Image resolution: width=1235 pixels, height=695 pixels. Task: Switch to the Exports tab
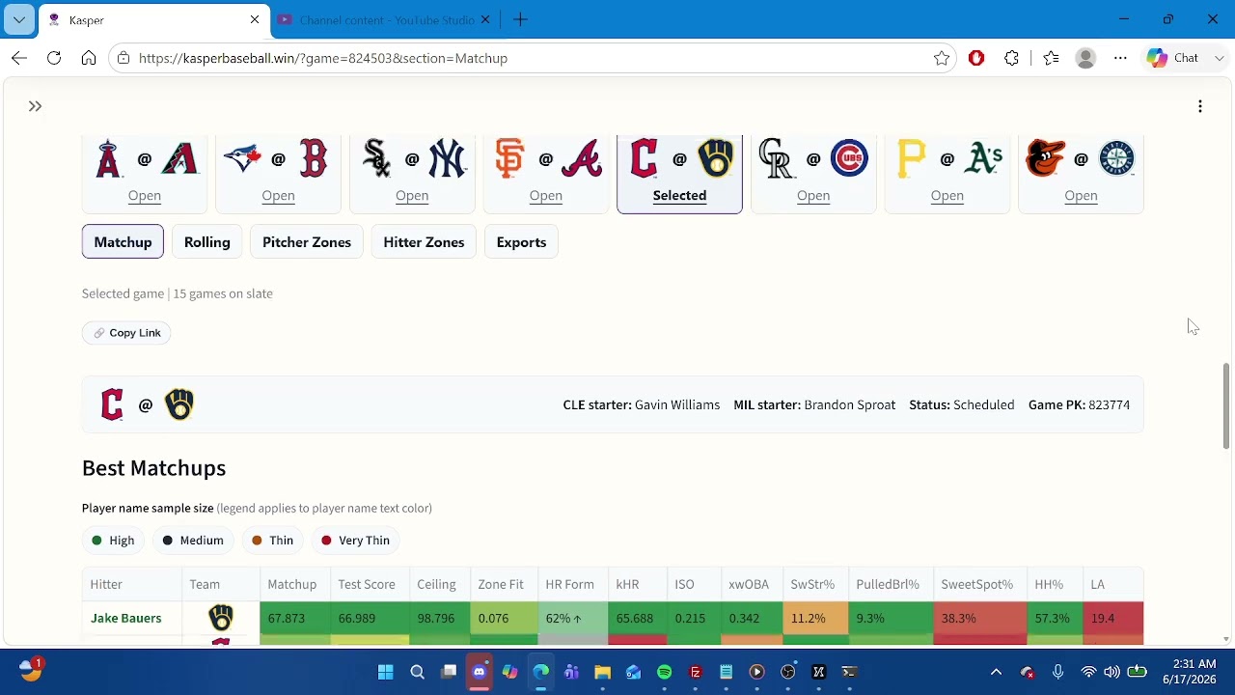coord(521,242)
